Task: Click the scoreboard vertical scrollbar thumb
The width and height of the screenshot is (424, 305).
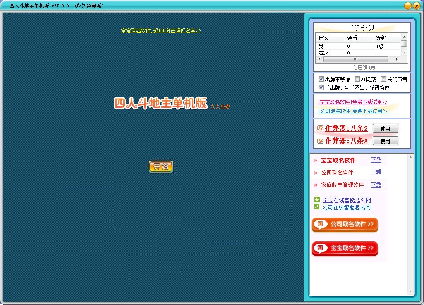Action: point(404,43)
